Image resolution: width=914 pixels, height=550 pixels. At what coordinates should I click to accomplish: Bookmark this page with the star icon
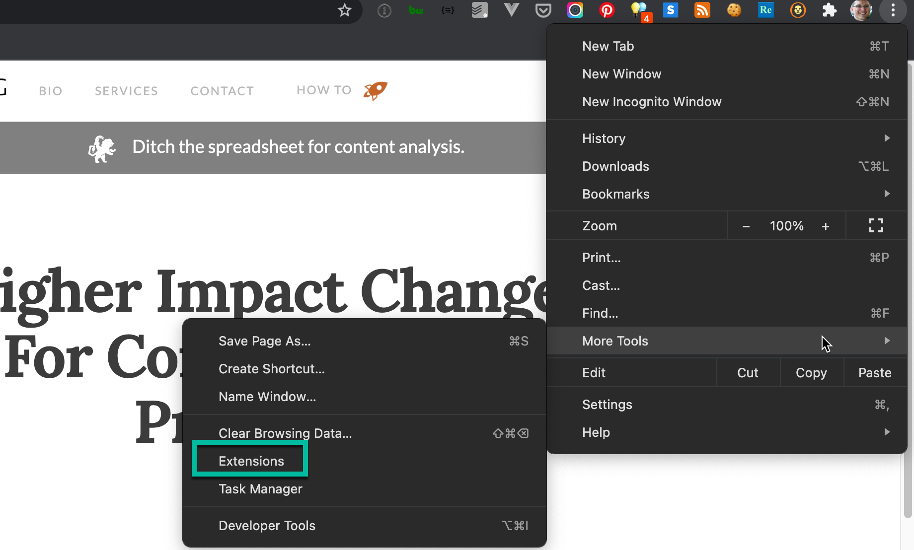coord(344,10)
